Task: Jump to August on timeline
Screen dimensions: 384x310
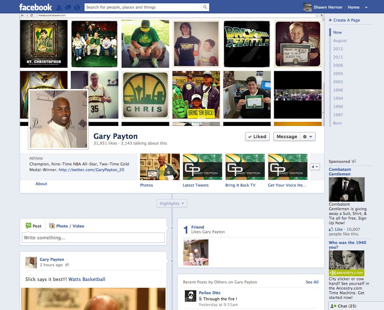Action: coord(340,41)
